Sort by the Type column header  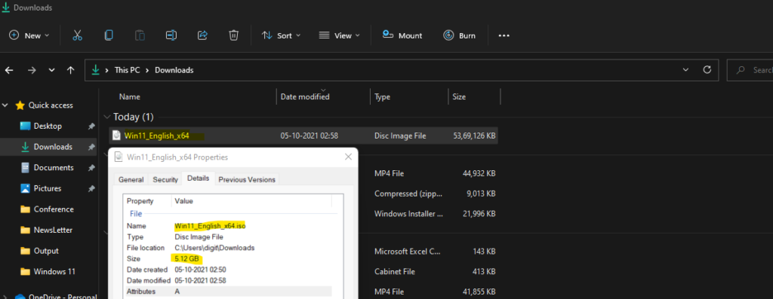coord(382,97)
